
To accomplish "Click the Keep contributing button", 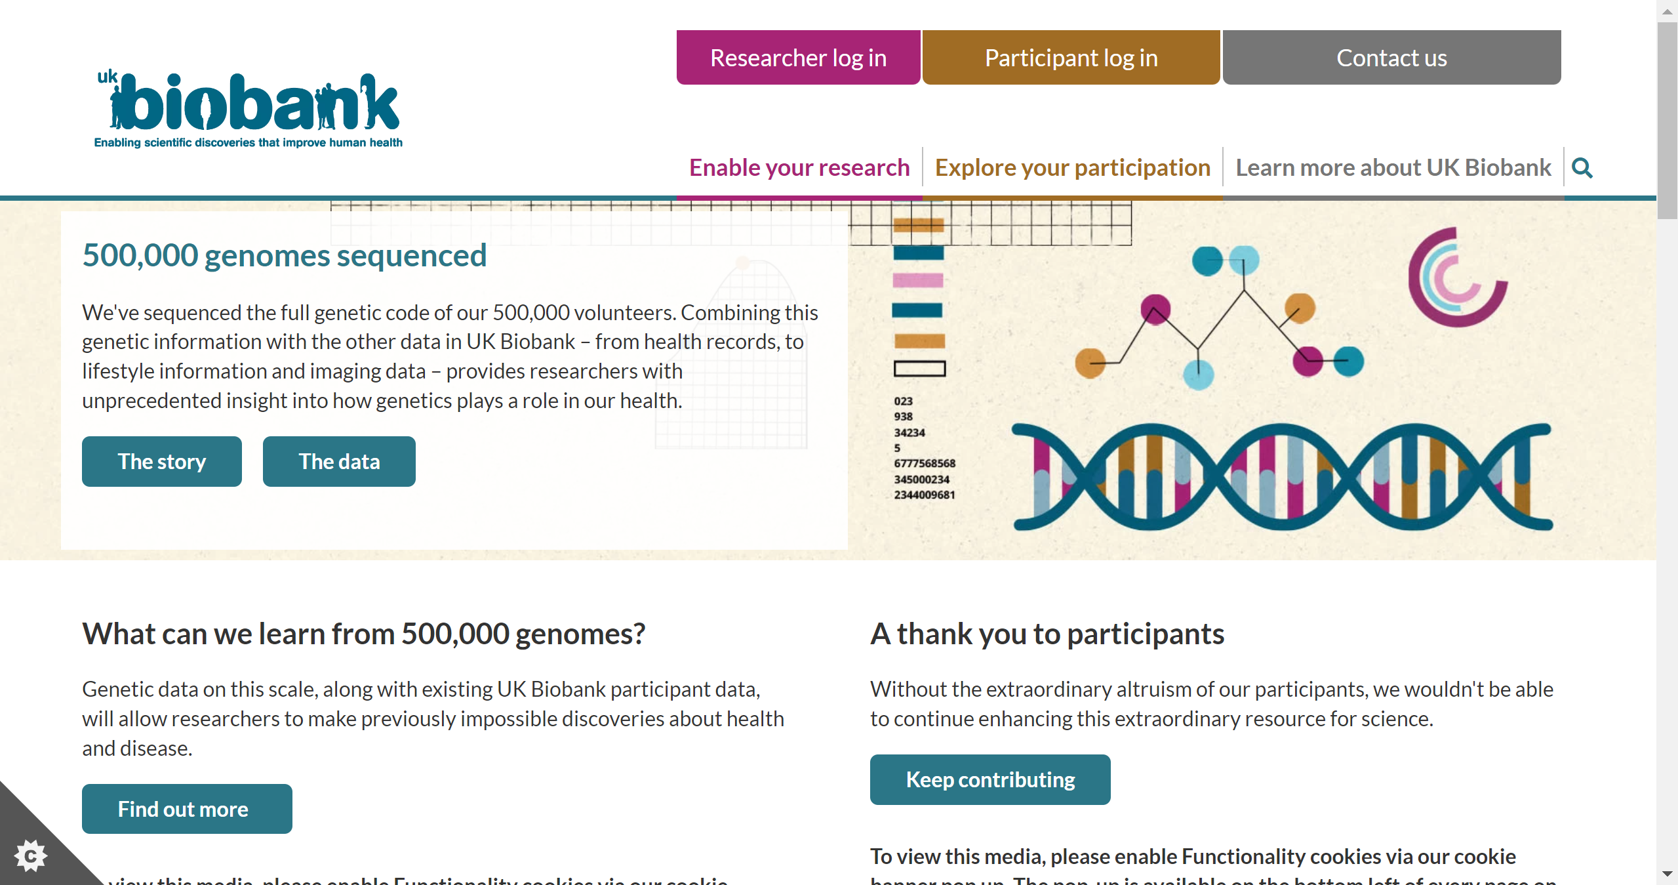I will [989, 779].
